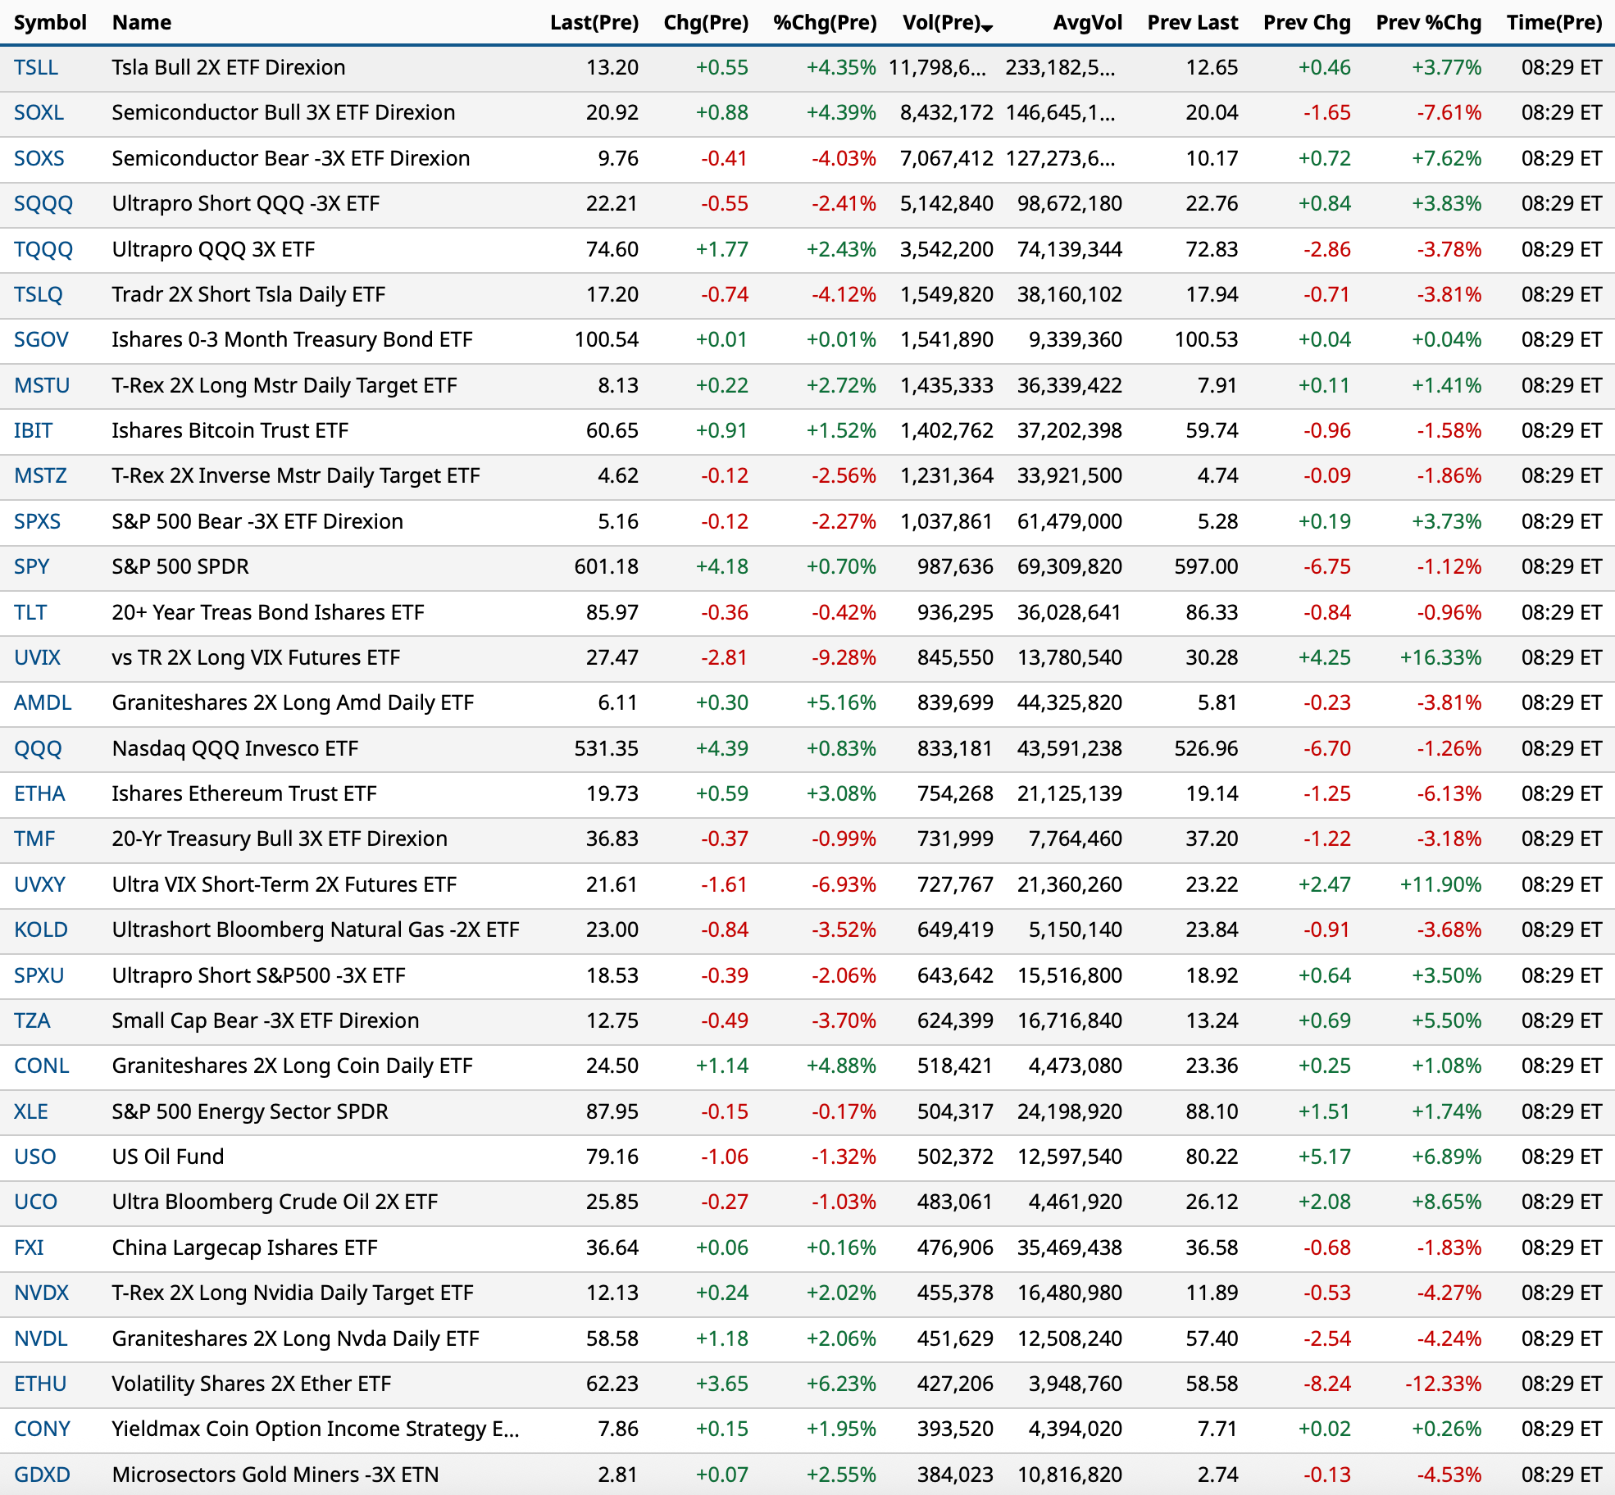Sort by %Chg(Pre) column header
Screen dimensions: 1615x1495
[x=825, y=23]
